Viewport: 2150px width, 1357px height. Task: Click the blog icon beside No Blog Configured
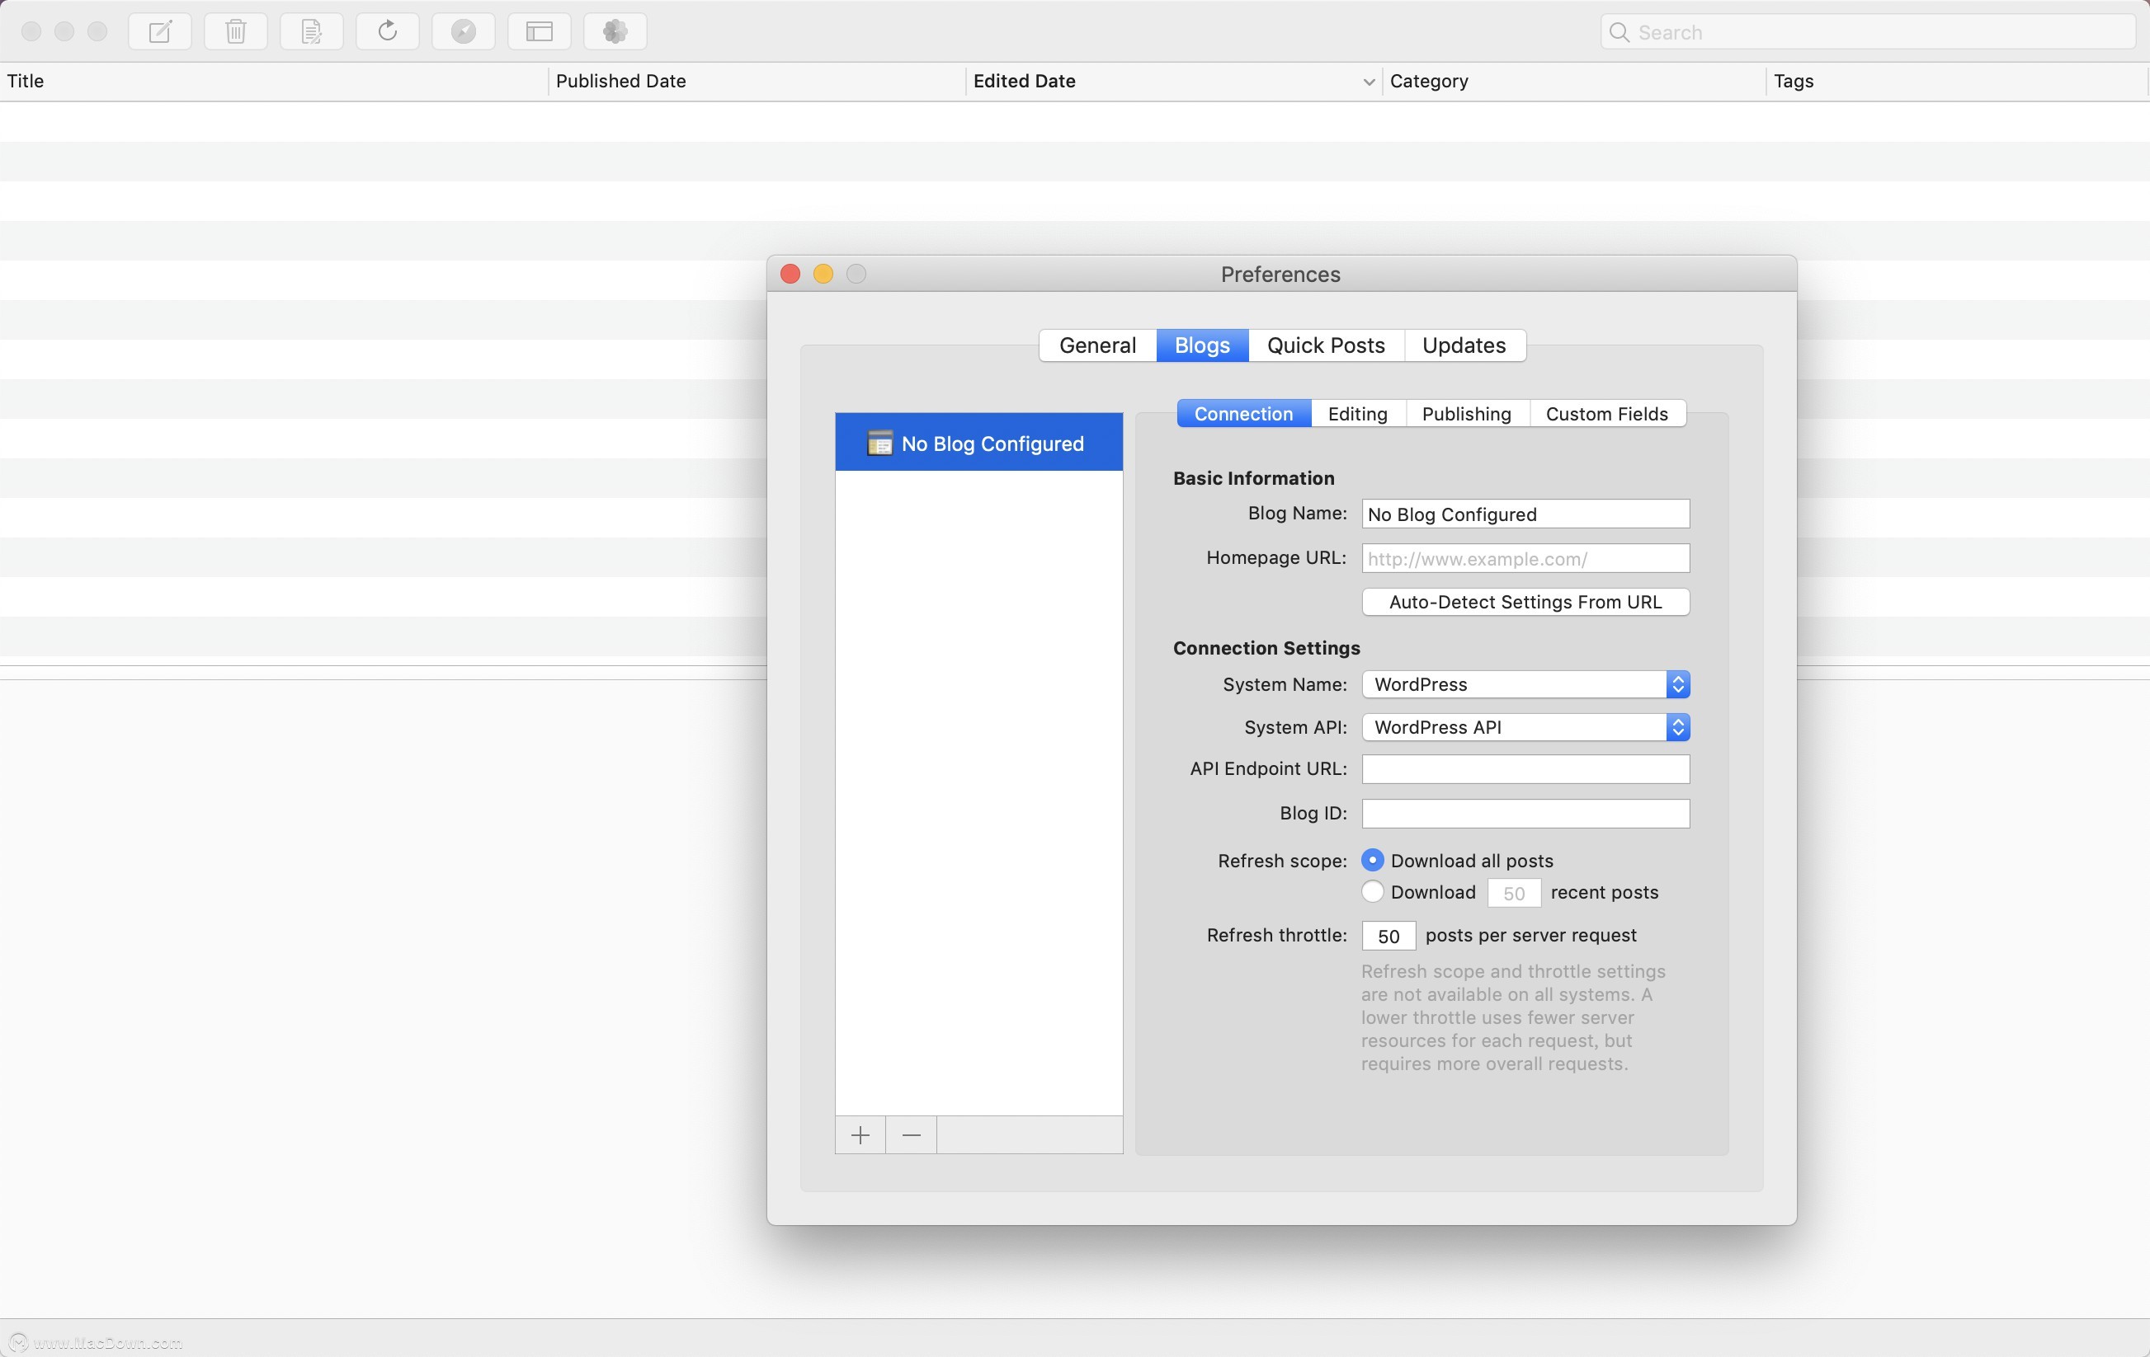coord(879,444)
